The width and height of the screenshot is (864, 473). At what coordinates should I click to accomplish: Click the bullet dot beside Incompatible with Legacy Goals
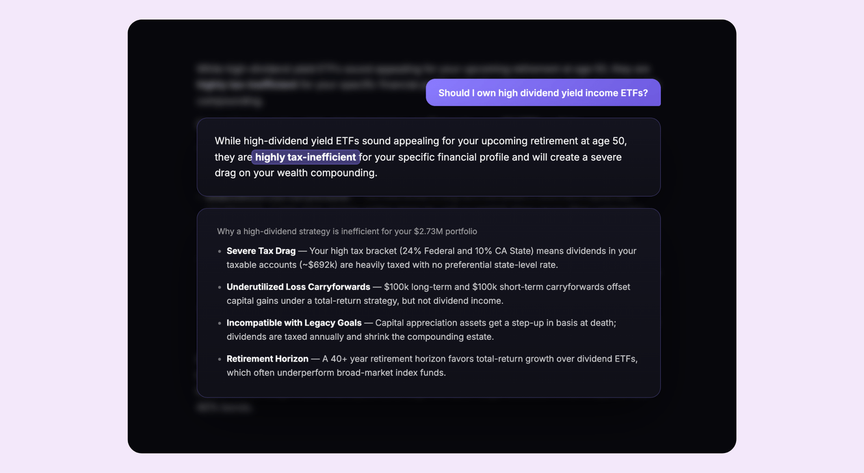point(219,323)
